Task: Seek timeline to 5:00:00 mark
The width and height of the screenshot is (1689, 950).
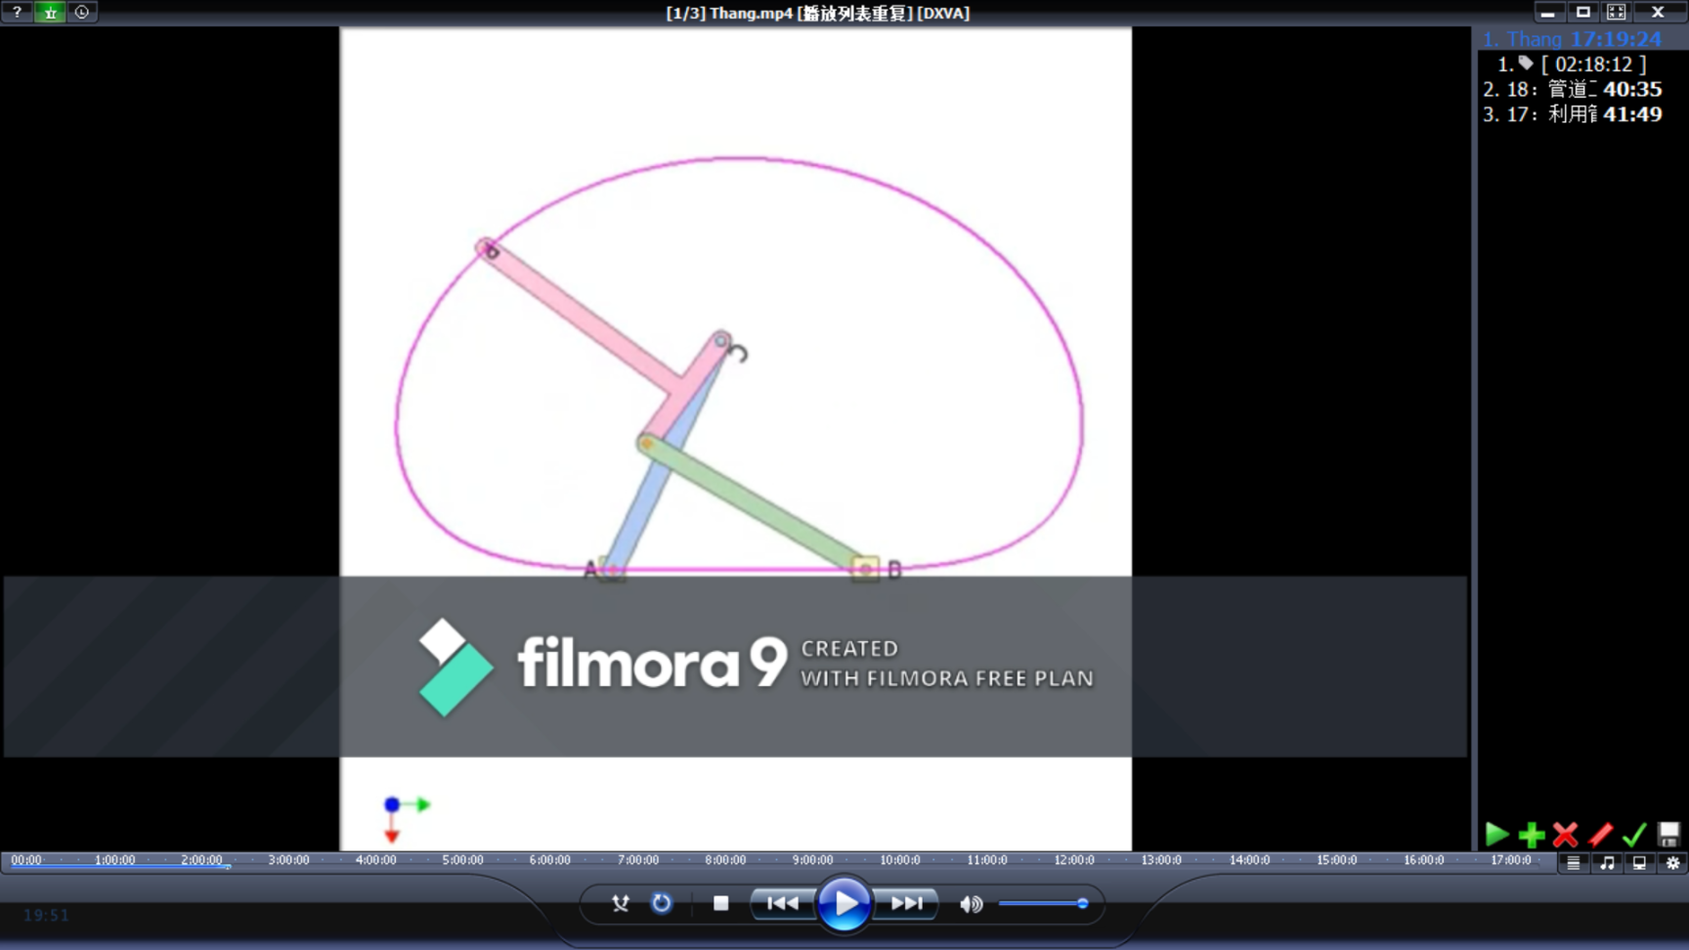Action: click(x=462, y=860)
